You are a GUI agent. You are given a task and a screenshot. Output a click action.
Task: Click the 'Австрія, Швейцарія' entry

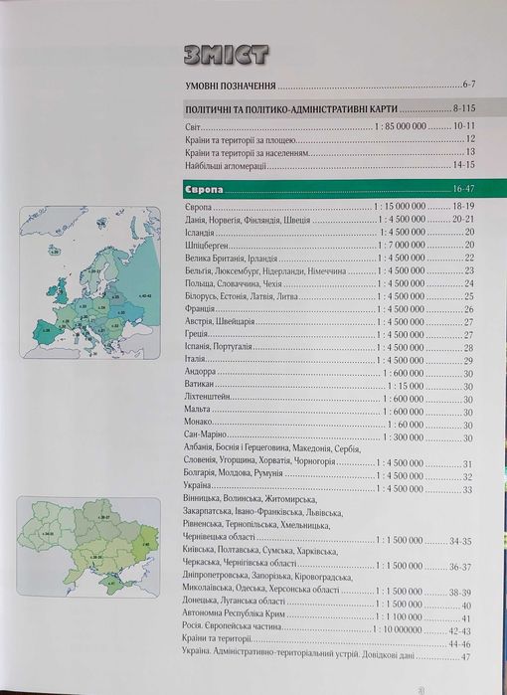(329, 322)
